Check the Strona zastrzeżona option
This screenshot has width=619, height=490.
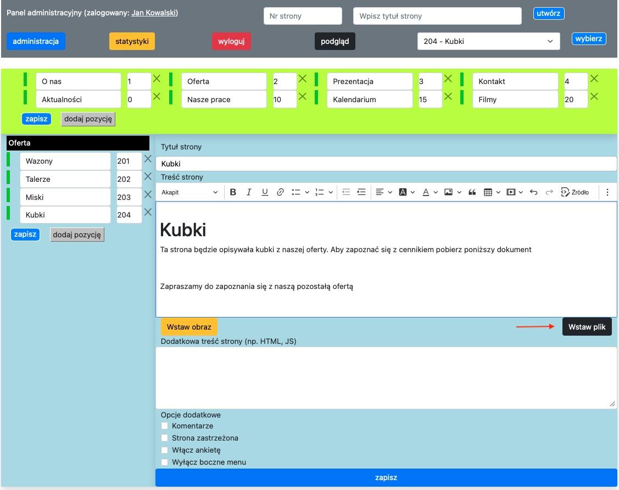165,438
